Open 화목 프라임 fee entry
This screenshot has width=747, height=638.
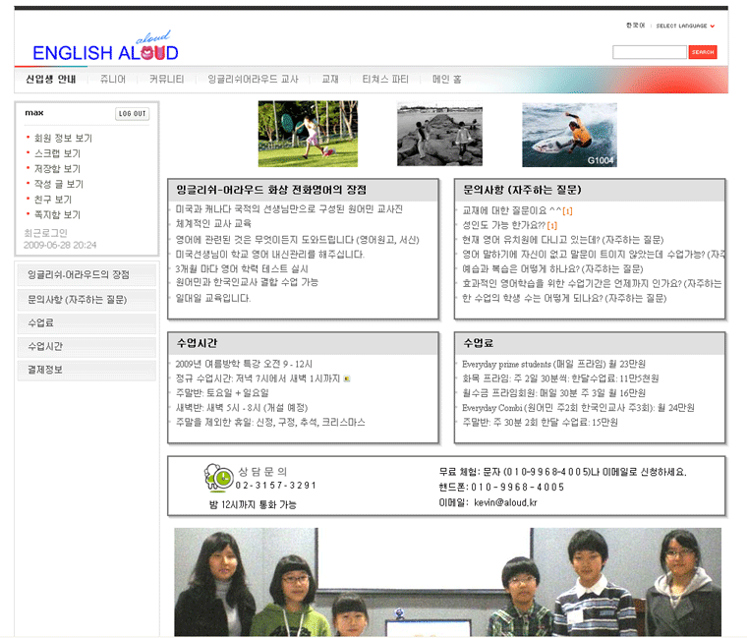tap(560, 378)
